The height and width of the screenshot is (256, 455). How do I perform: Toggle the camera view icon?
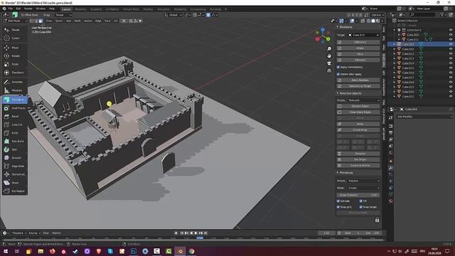[x=329, y=63]
